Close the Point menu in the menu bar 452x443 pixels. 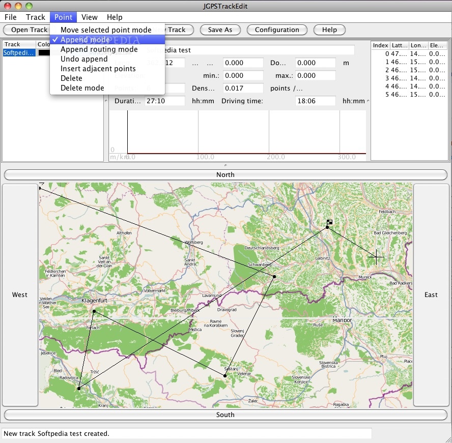64,17
